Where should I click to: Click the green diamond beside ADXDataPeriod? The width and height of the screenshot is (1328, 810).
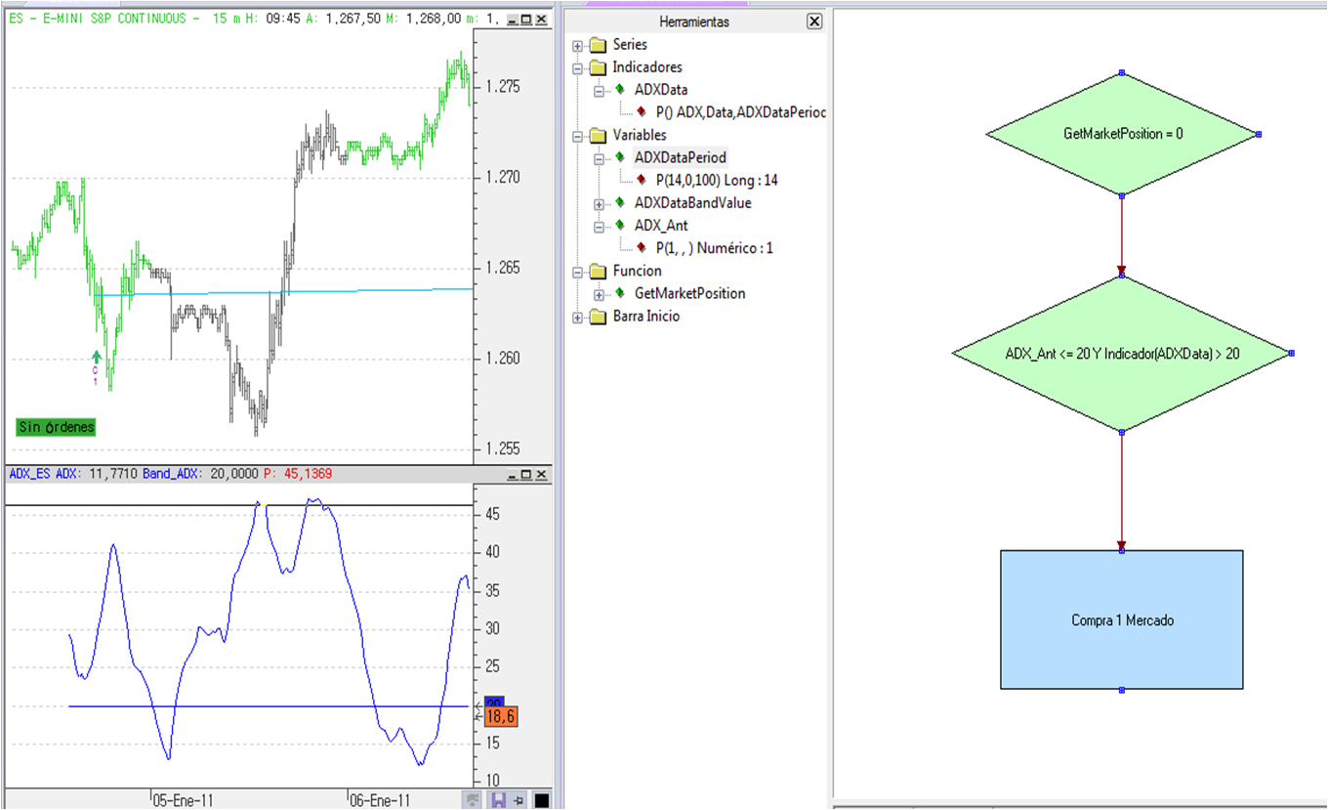(619, 157)
